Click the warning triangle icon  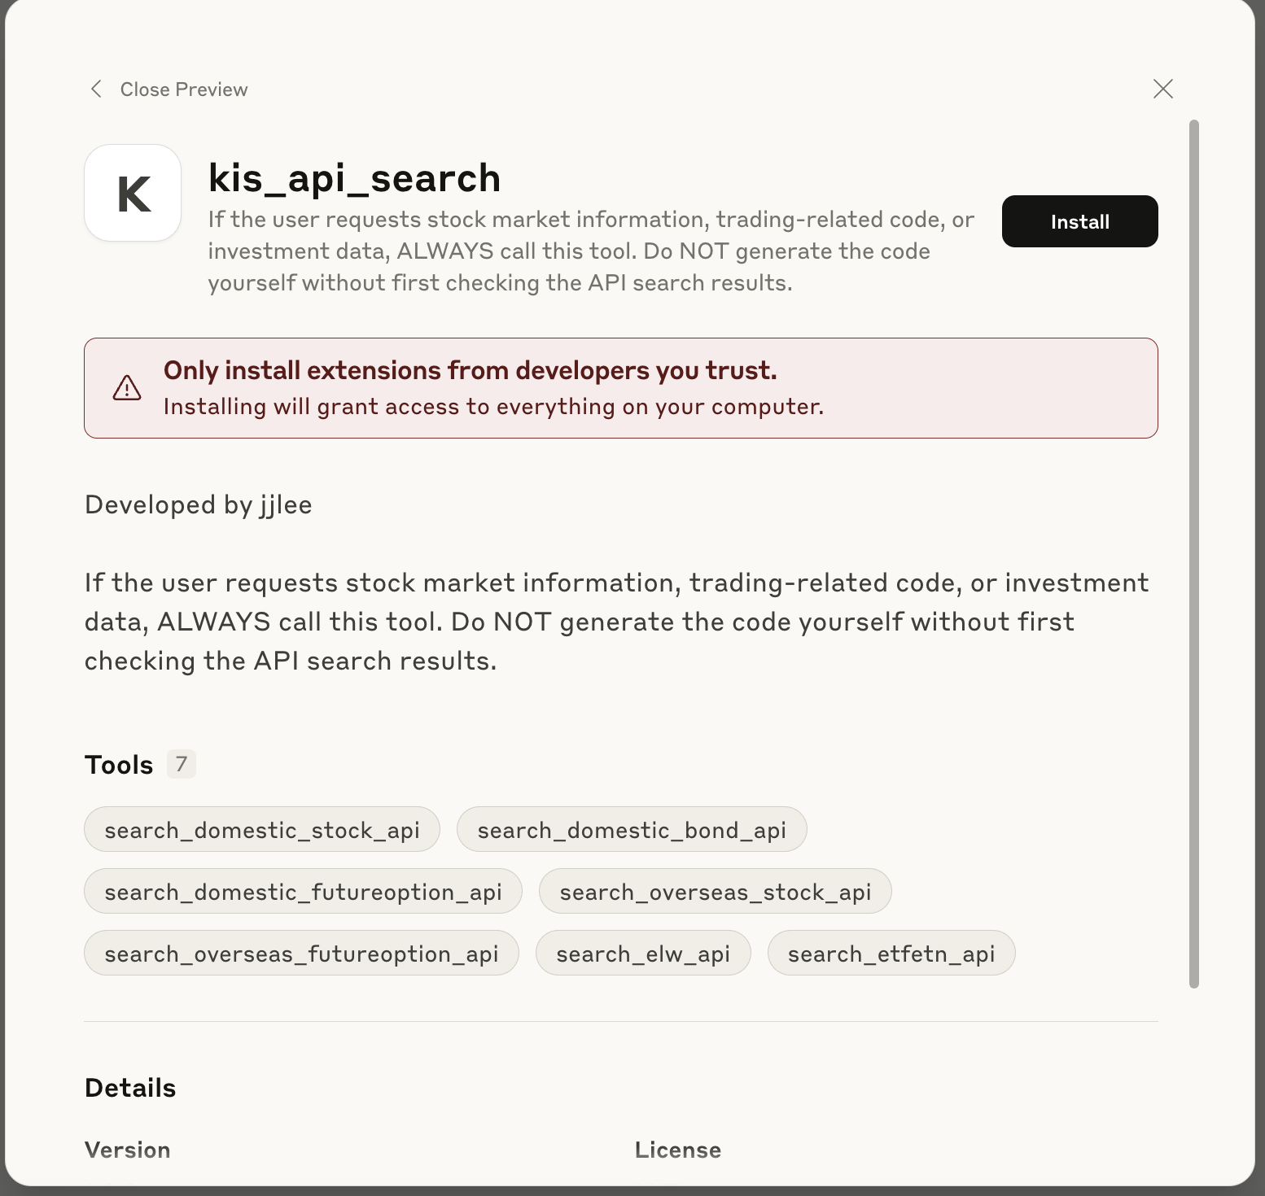pos(127,388)
